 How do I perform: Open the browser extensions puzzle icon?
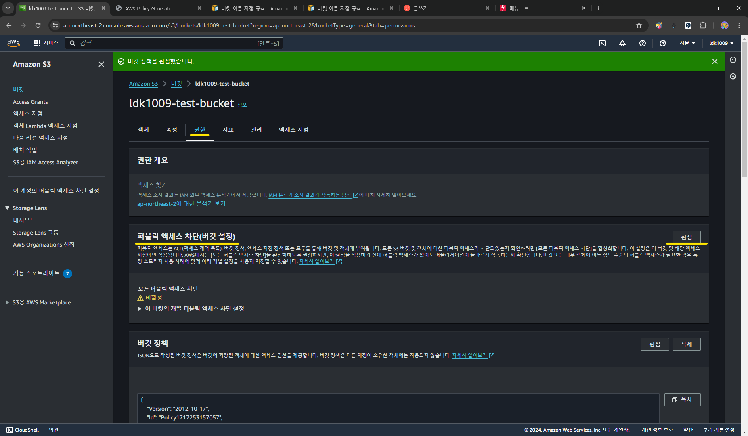pos(703,25)
